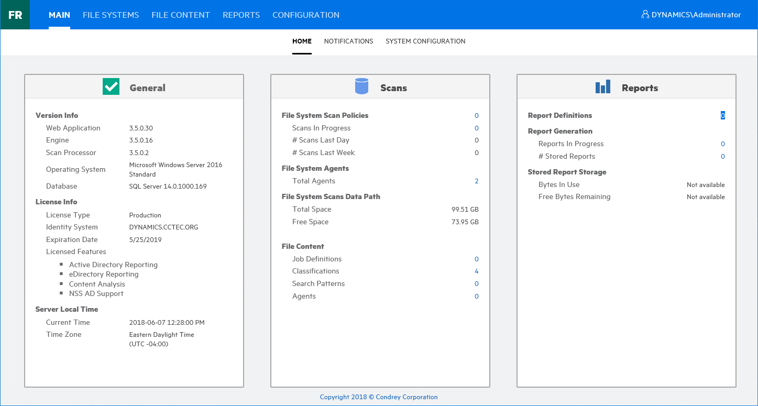Click the Search Patterns count link
This screenshot has width=758, height=406.
[476, 284]
